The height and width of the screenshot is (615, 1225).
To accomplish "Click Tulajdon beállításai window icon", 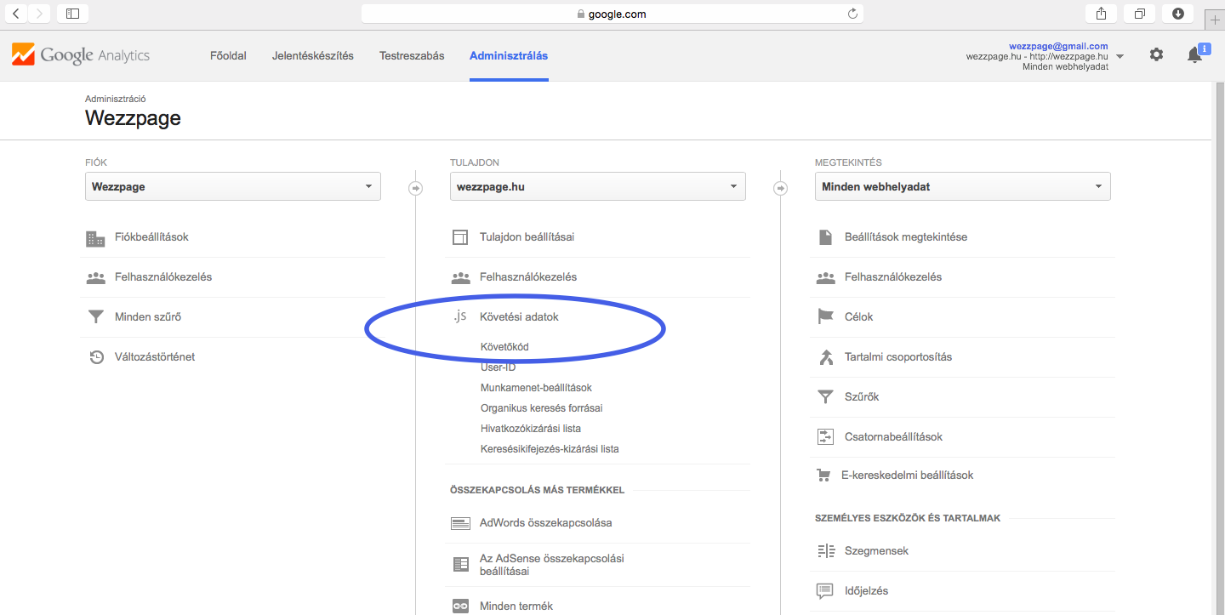I will (x=460, y=237).
